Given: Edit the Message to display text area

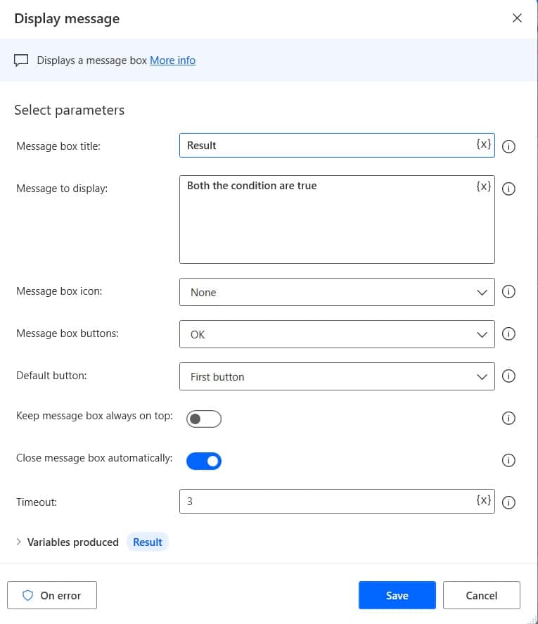Looking at the screenshot, I should tap(337, 219).
